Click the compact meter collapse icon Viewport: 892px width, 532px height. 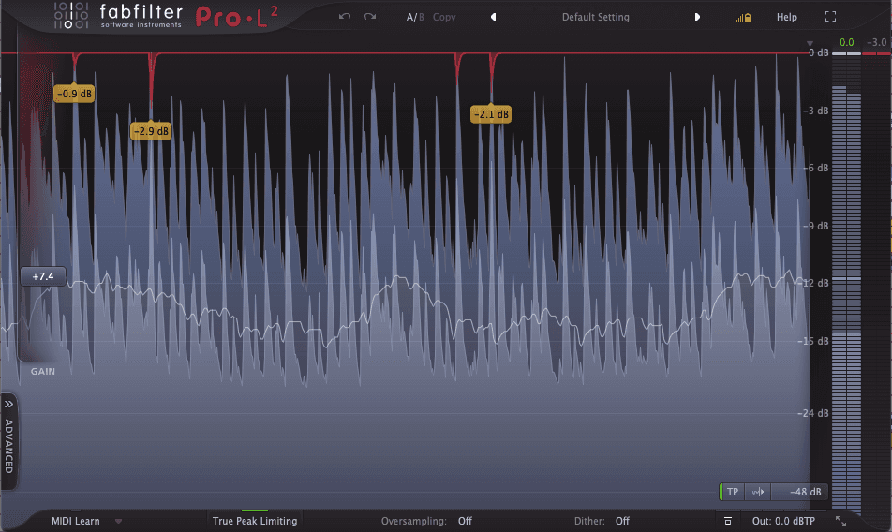point(727,521)
